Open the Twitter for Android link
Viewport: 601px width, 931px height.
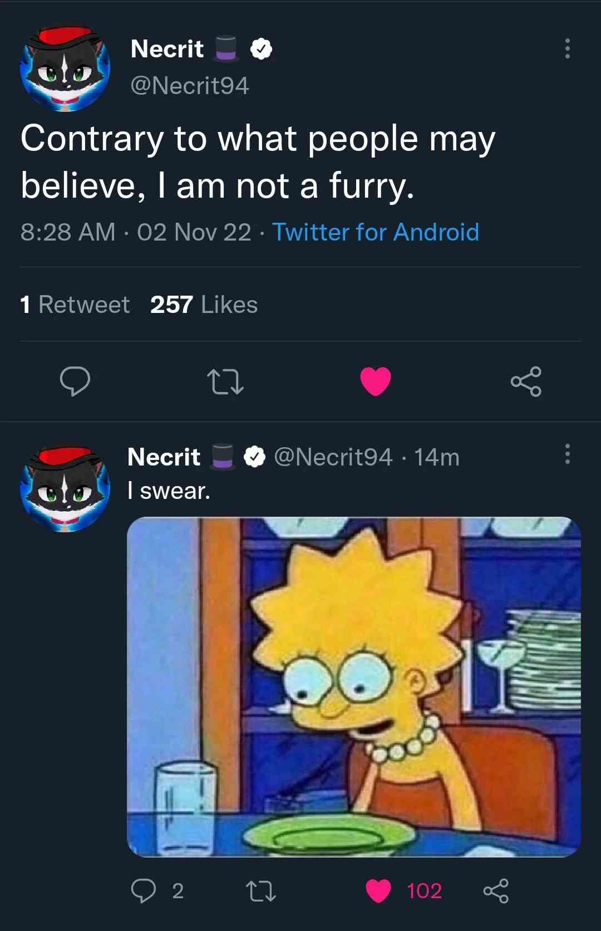pyautogui.click(x=375, y=232)
